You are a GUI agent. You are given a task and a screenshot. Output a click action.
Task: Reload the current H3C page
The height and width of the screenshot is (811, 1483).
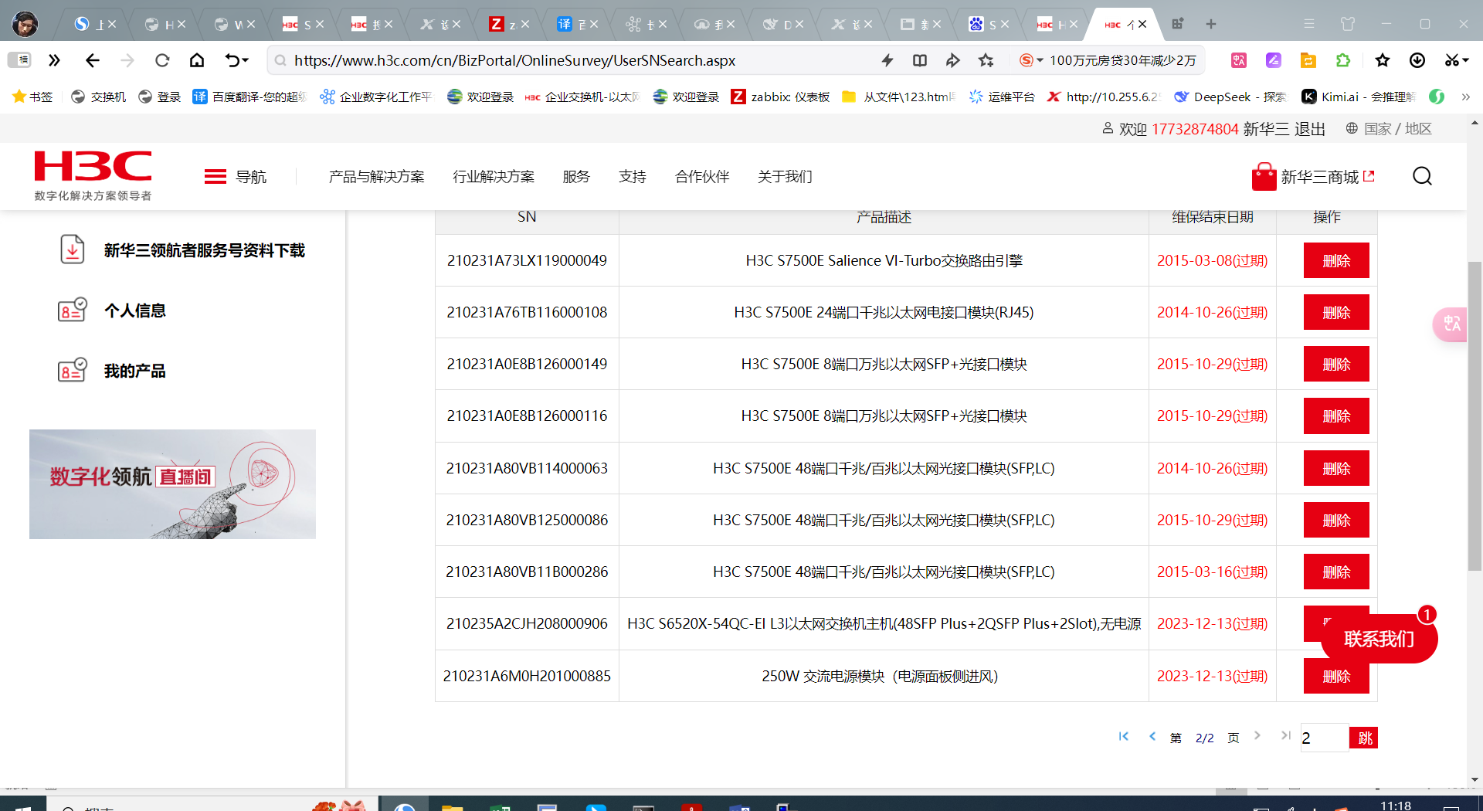click(162, 60)
